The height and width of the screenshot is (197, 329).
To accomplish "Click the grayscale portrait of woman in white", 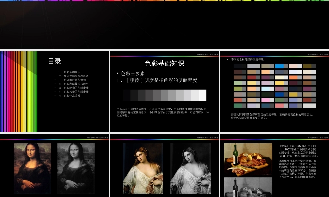I will click(x=190, y=168).
